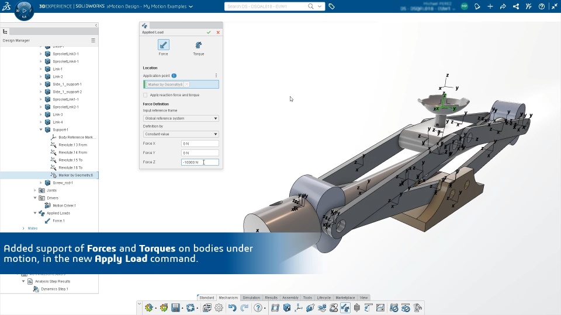Click the joint link tool icon

[x=310, y=307]
